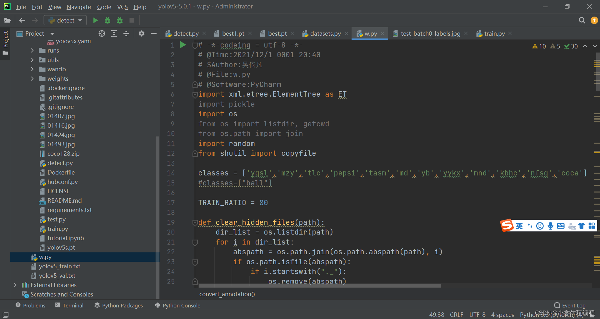Viewport: 600px width, 319px height.
Task: Open the detect run configuration dropdown
Action: click(65, 20)
